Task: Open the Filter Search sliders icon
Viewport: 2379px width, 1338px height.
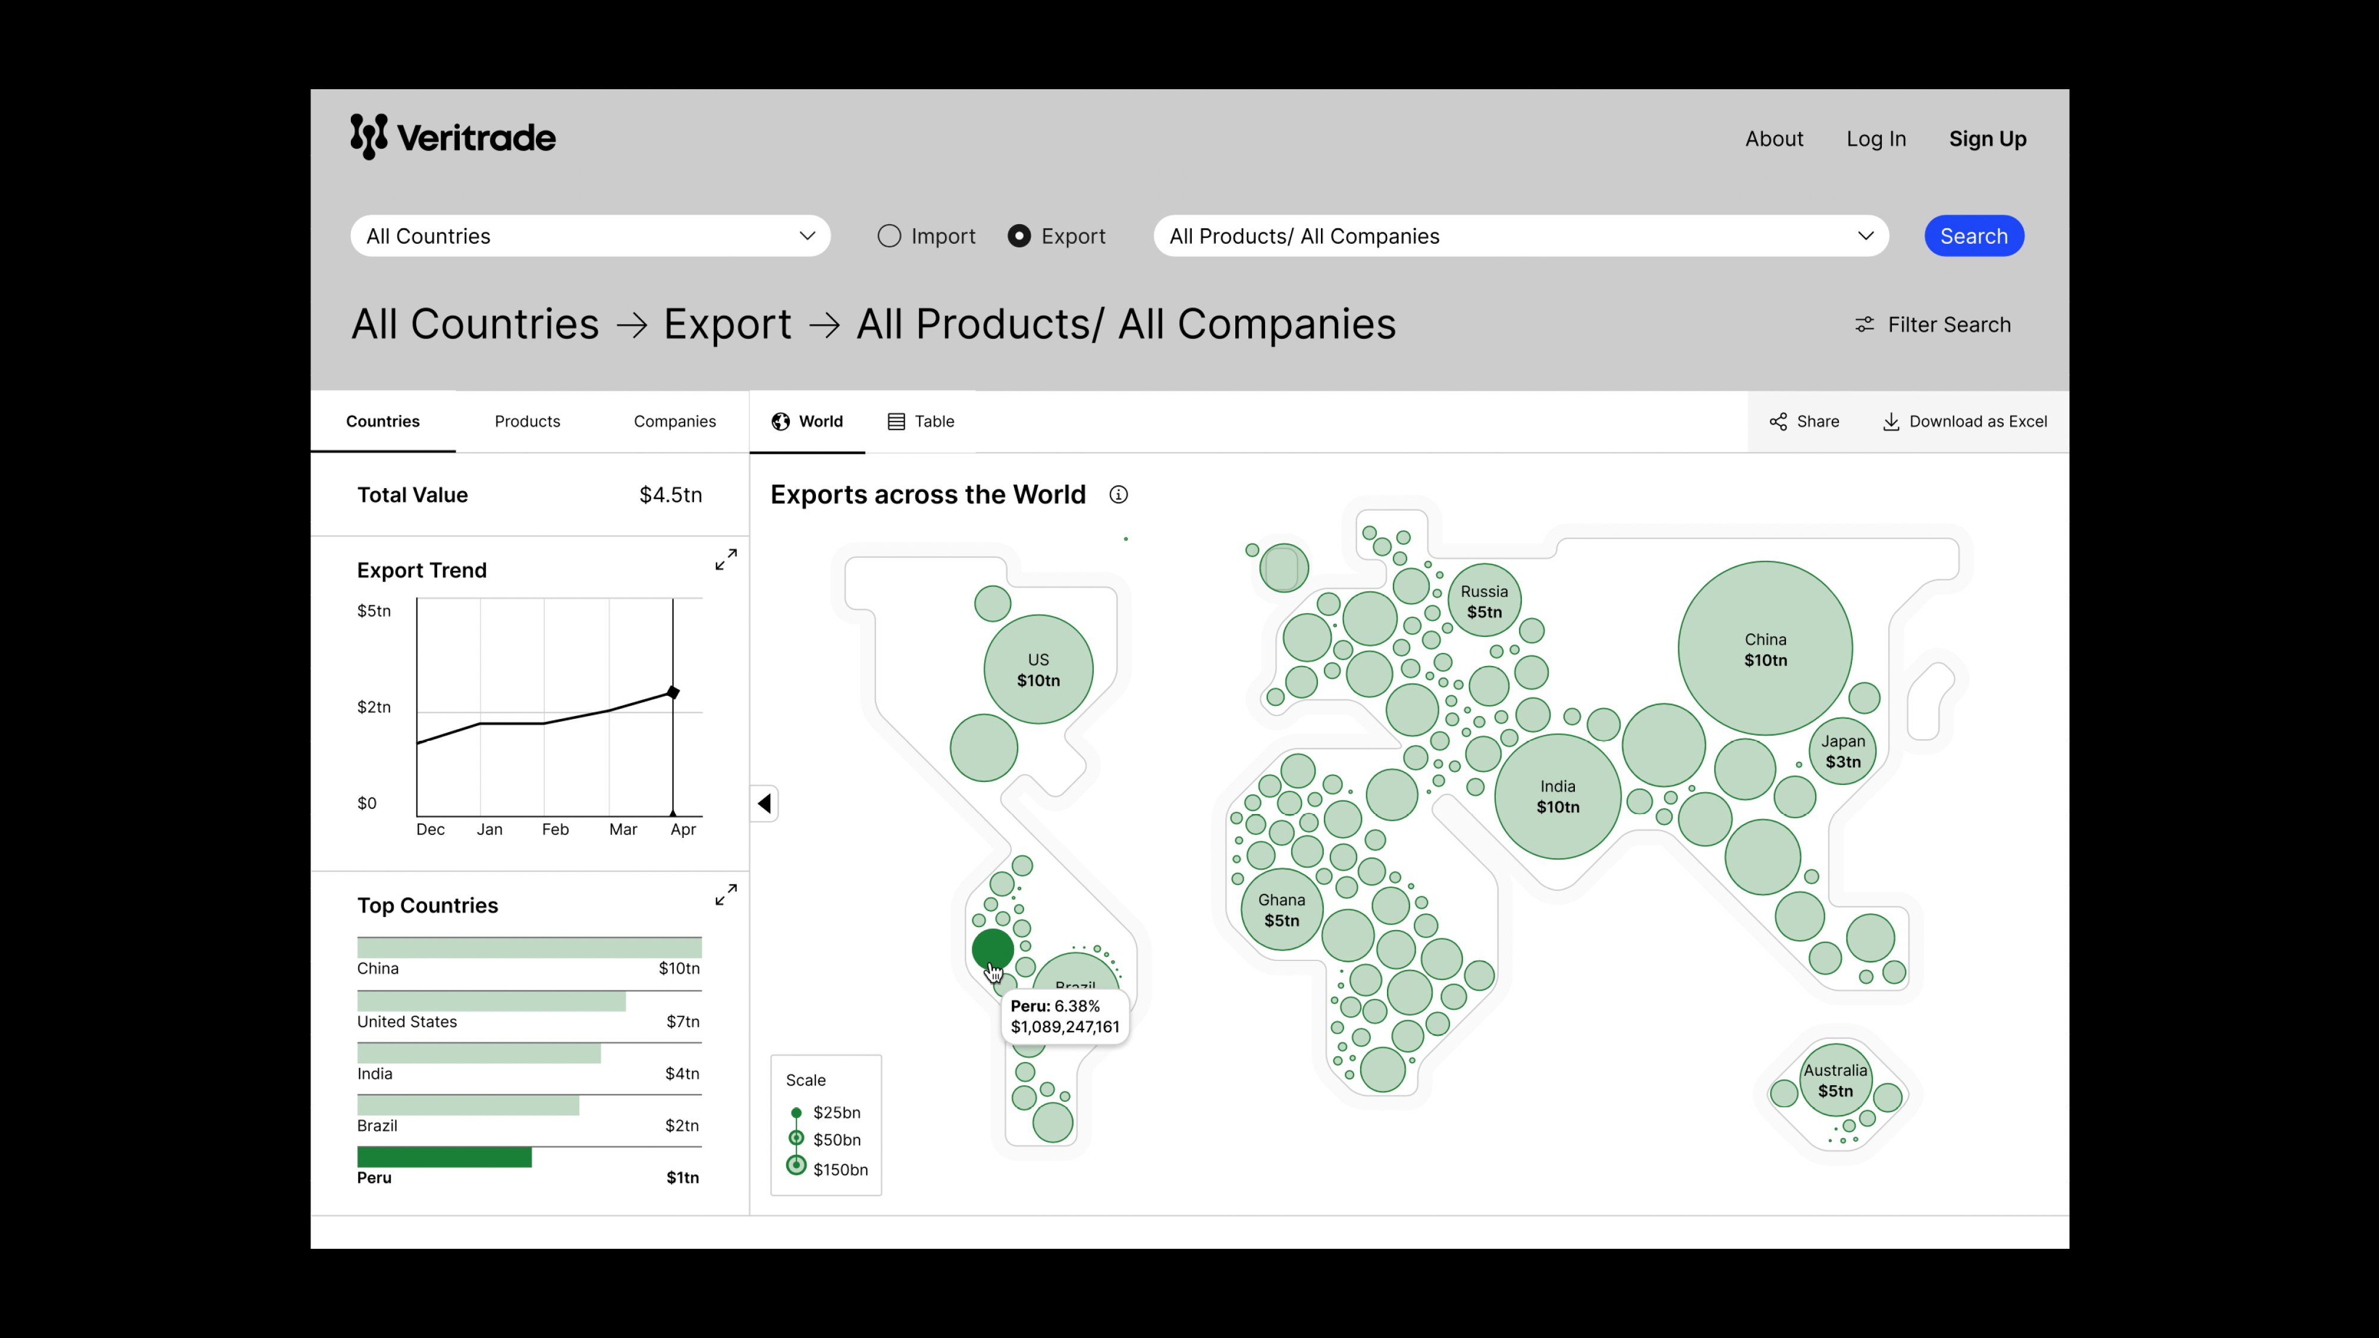Action: tap(1865, 325)
